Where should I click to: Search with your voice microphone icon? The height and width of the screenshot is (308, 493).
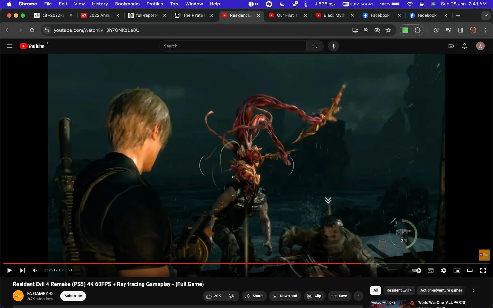tap(333, 46)
